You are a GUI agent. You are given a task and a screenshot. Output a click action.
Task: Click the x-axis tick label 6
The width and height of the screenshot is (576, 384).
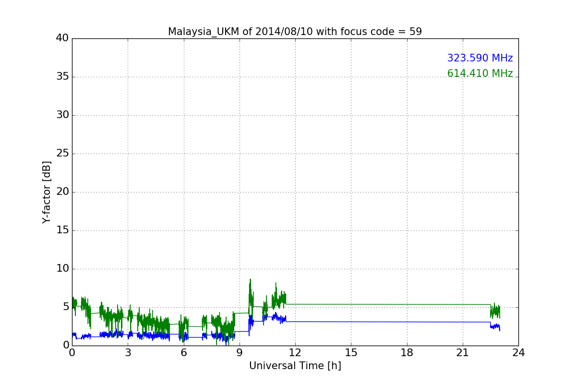[183, 353]
